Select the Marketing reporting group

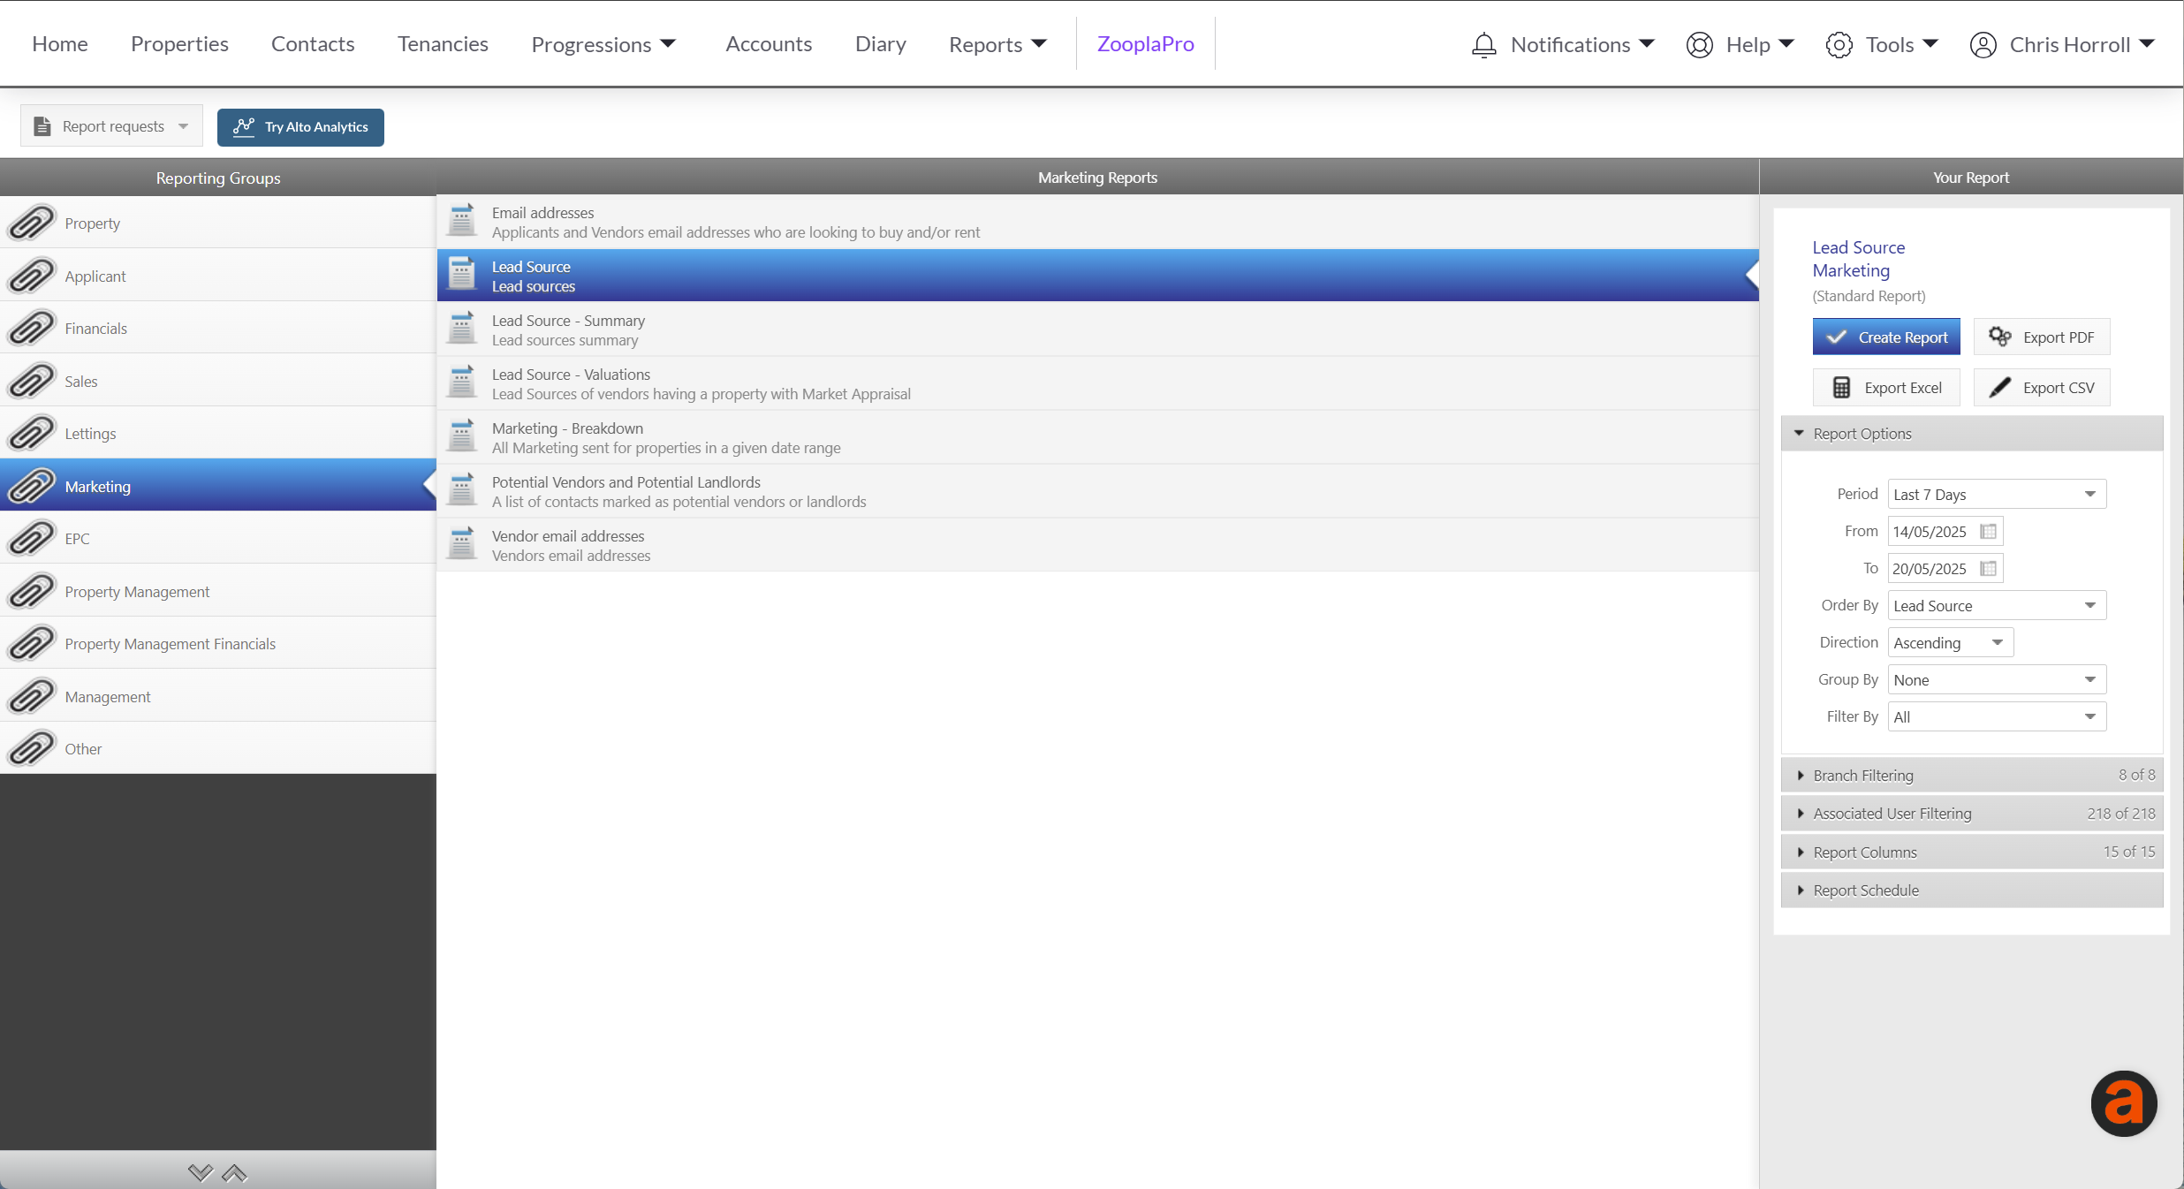point(218,486)
